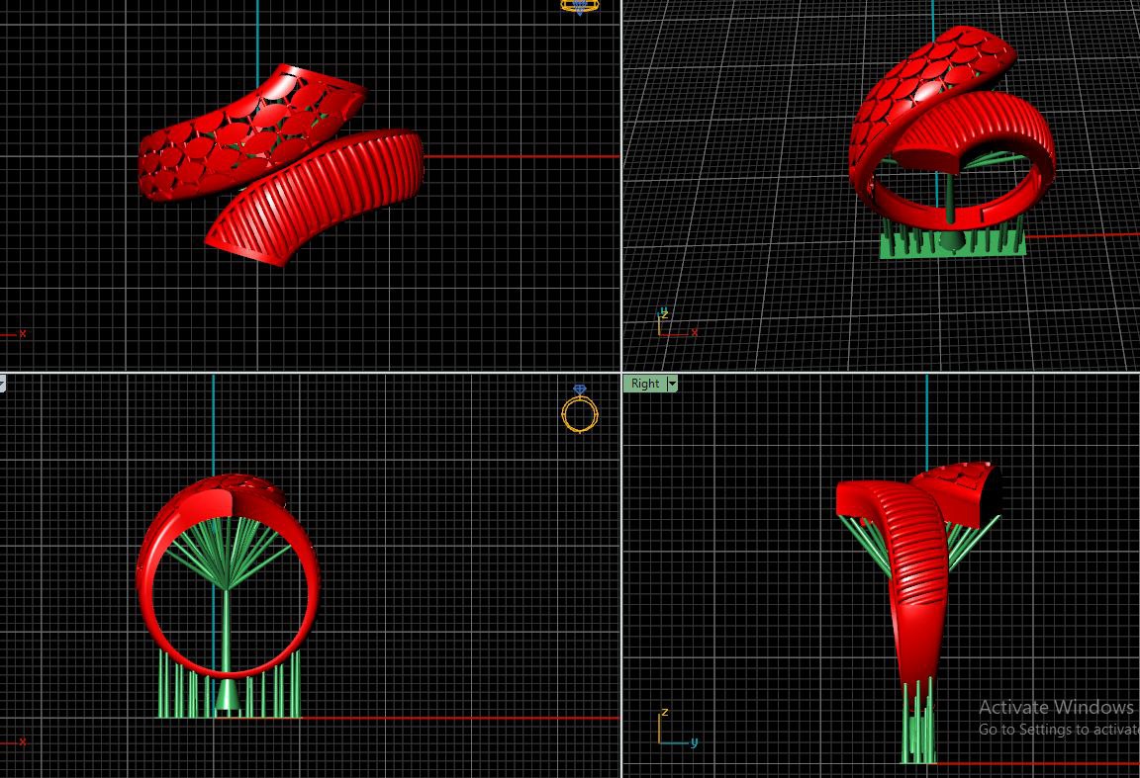Open the Right viewport dropdown arrow
This screenshot has height=778, width=1140.
[672, 384]
